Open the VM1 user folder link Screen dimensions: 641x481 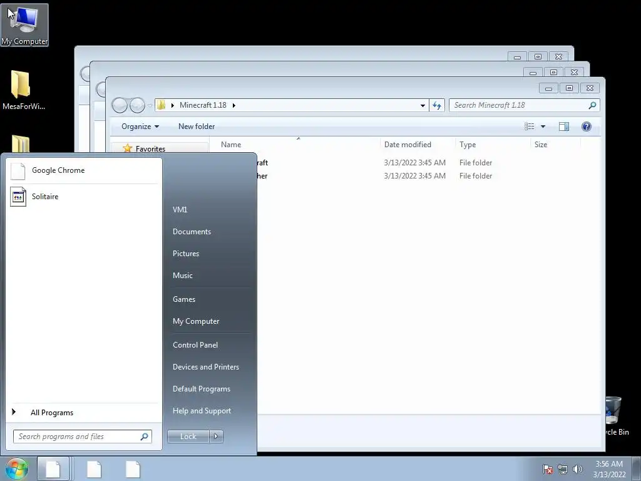click(x=180, y=209)
